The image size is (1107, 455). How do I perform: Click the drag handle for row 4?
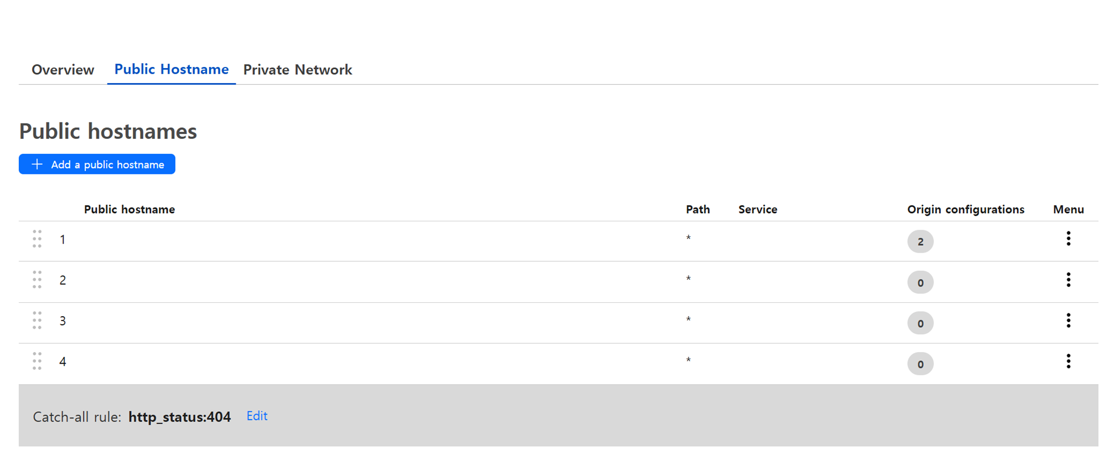pos(37,361)
